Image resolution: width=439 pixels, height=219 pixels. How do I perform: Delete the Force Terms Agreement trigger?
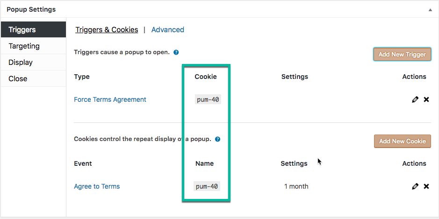point(426,99)
